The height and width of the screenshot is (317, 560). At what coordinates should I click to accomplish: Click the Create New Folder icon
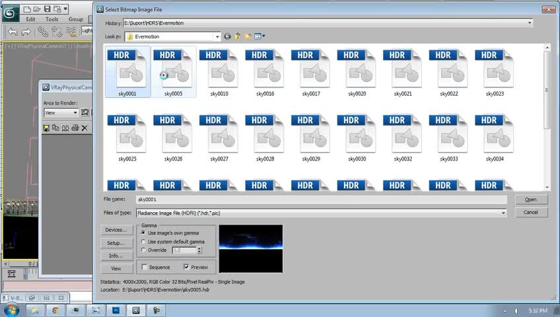tap(247, 36)
